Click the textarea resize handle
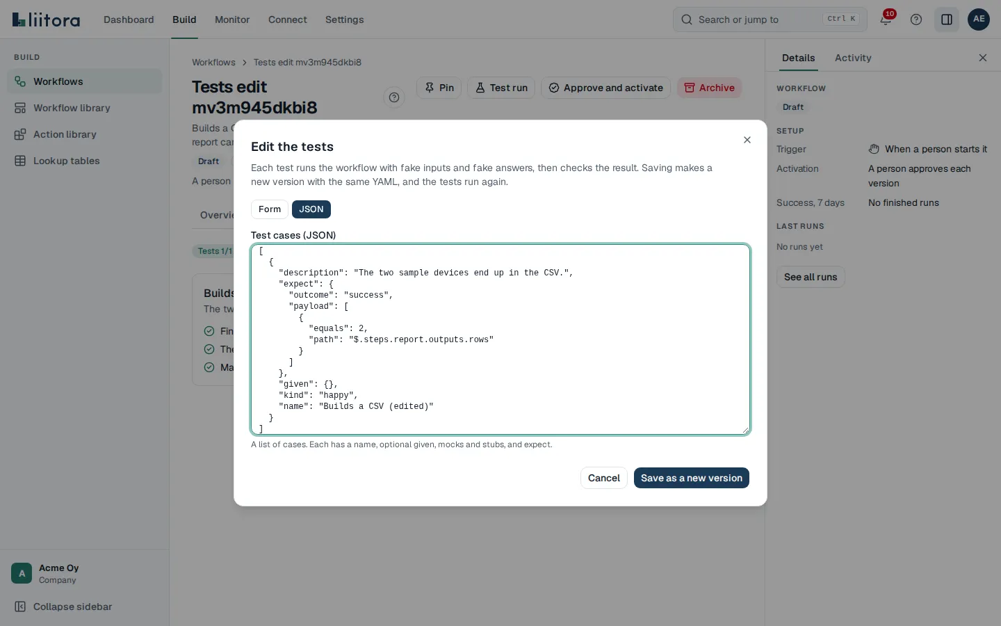 pos(745,430)
